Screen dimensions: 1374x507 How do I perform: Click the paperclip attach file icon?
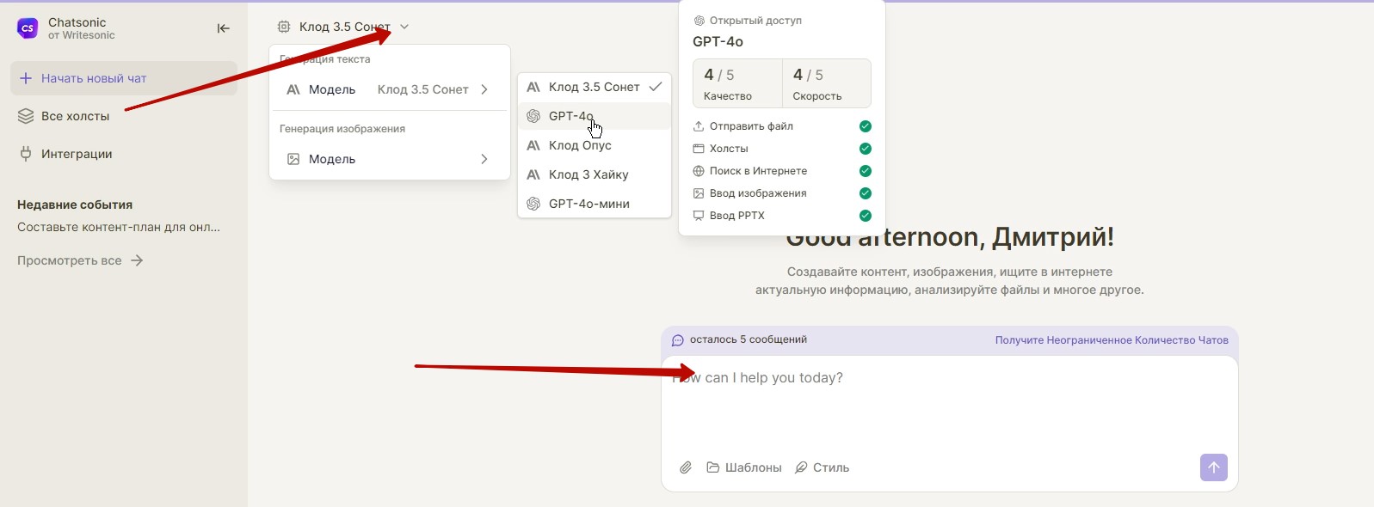686,467
